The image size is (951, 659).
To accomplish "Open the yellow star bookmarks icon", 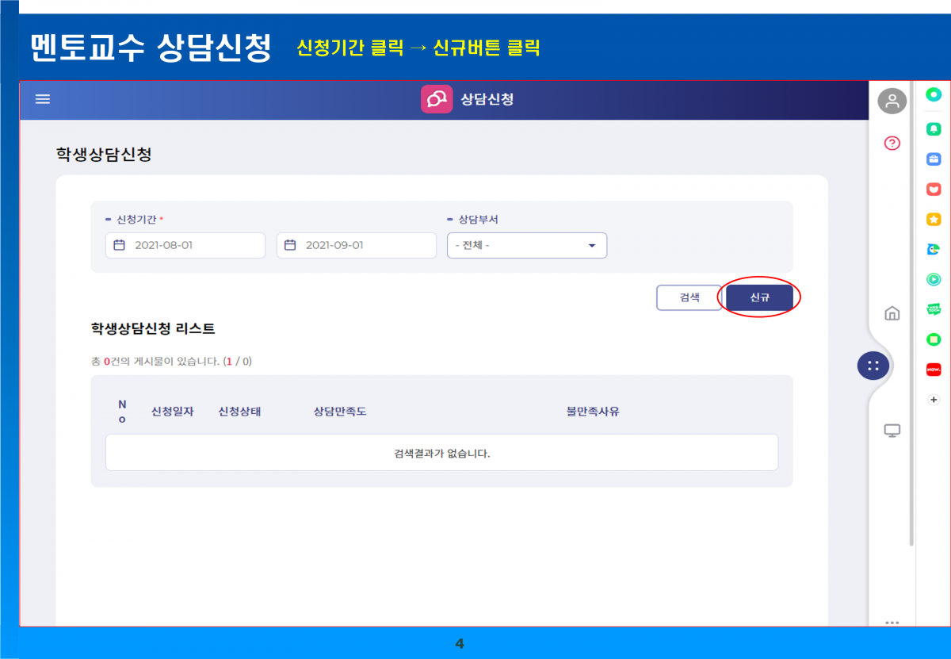I will click(934, 219).
